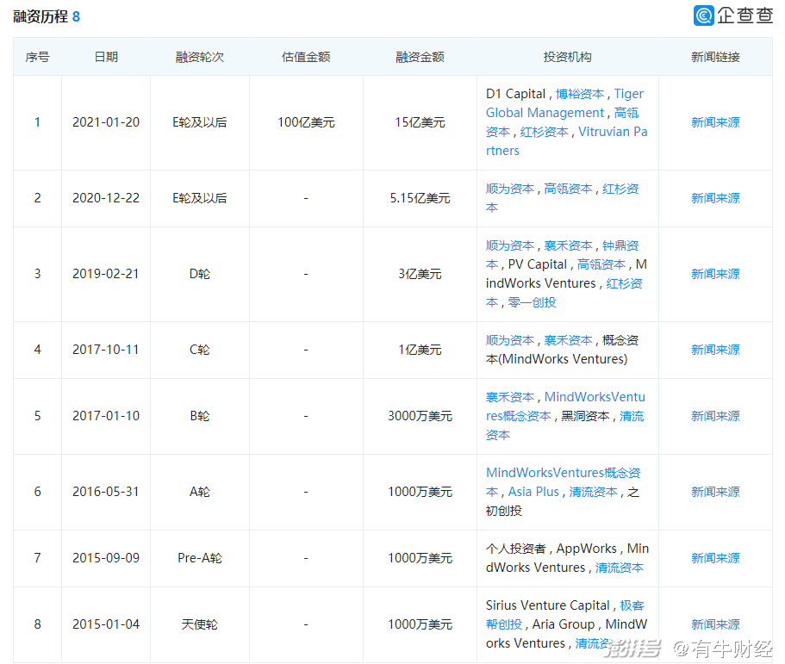Open 新闻来源 link for Pre-A轮 row
Screen dimensions: 785x664
click(x=715, y=558)
